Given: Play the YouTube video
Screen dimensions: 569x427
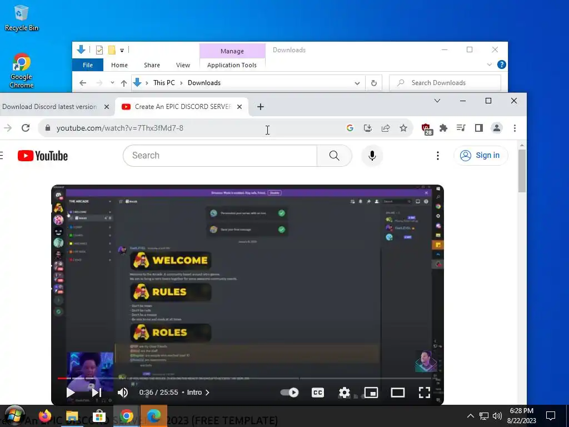Looking at the screenshot, I should click(71, 392).
